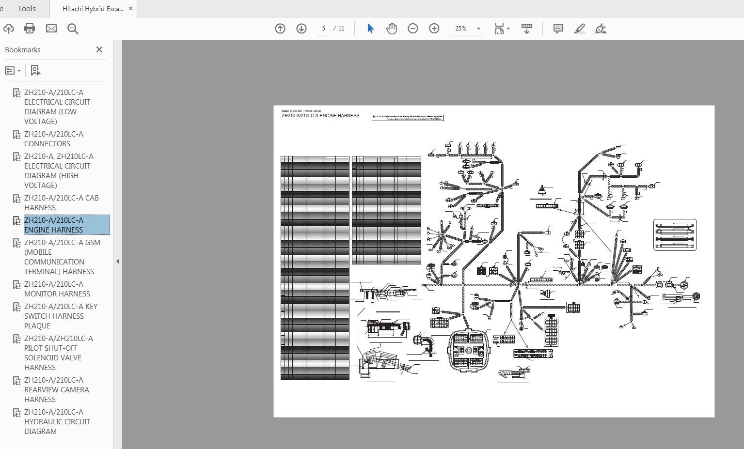Select the Highlight text tool
The image size is (744, 449).
[579, 29]
